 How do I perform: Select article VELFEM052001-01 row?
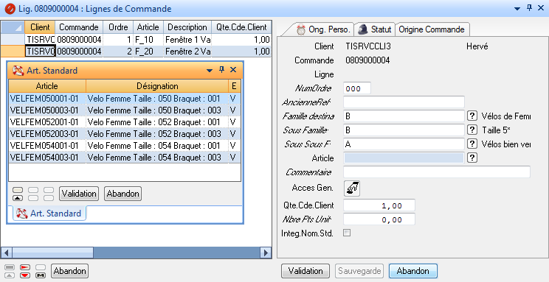coord(124,122)
